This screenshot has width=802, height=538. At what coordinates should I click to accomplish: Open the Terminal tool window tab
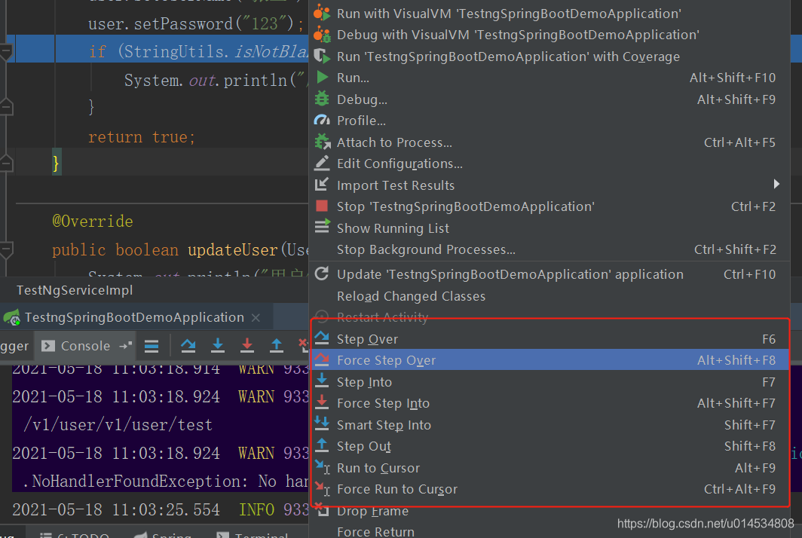pyautogui.click(x=253, y=534)
